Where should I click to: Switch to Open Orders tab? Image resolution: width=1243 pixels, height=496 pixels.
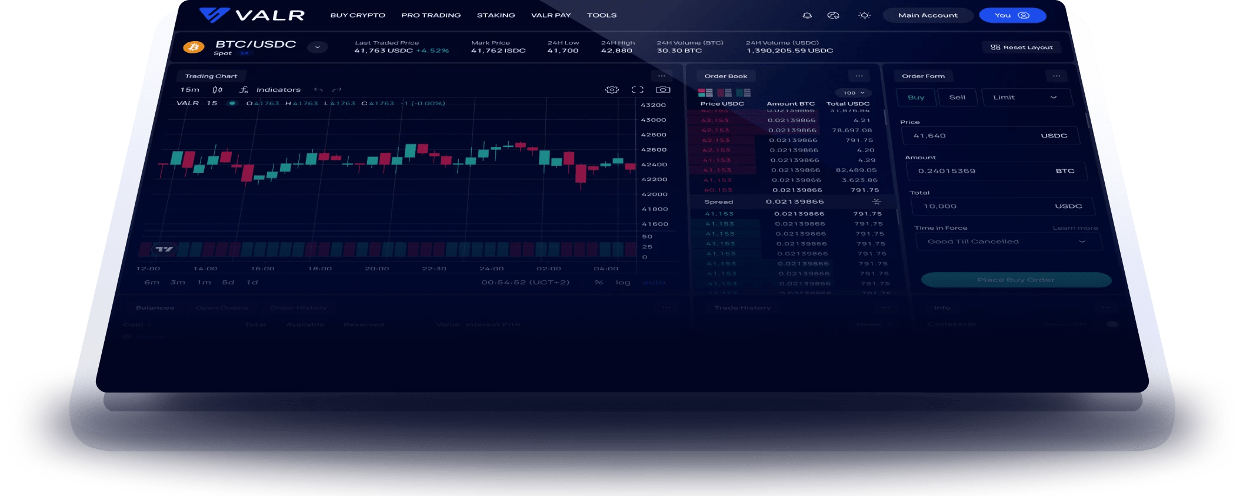222,308
